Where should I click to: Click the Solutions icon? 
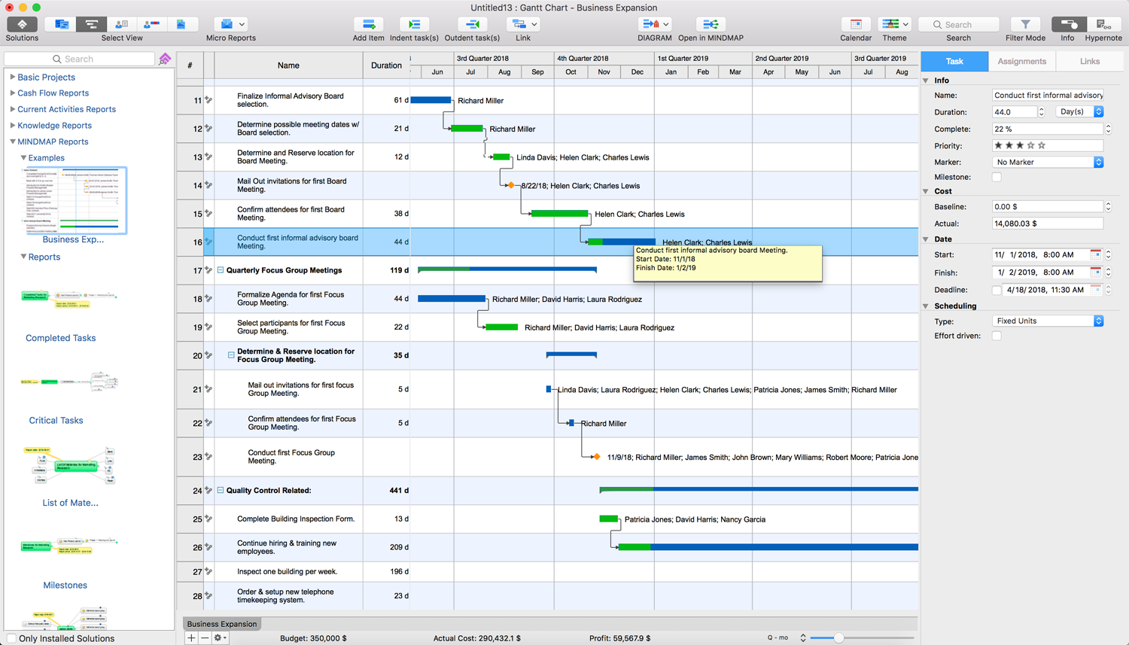pyautogui.click(x=22, y=25)
